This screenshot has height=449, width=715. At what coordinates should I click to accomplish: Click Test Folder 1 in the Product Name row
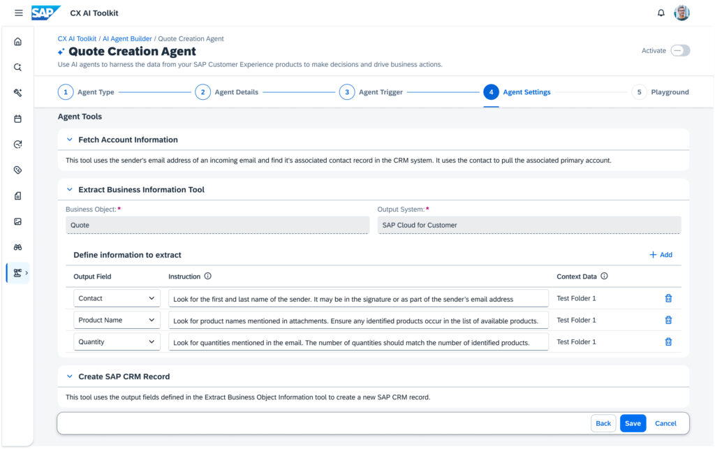click(576, 320)
